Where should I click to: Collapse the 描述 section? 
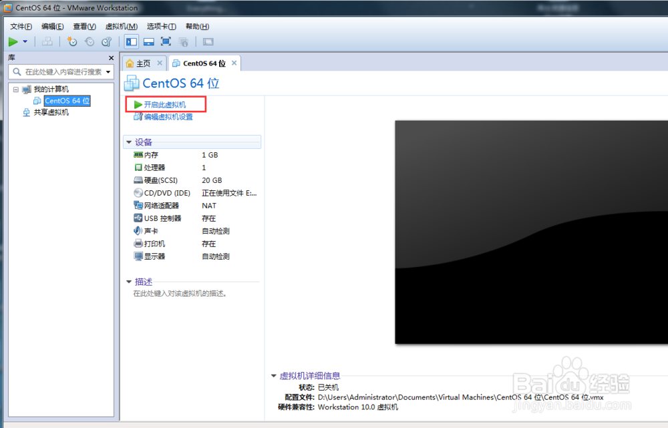(129, 282)
